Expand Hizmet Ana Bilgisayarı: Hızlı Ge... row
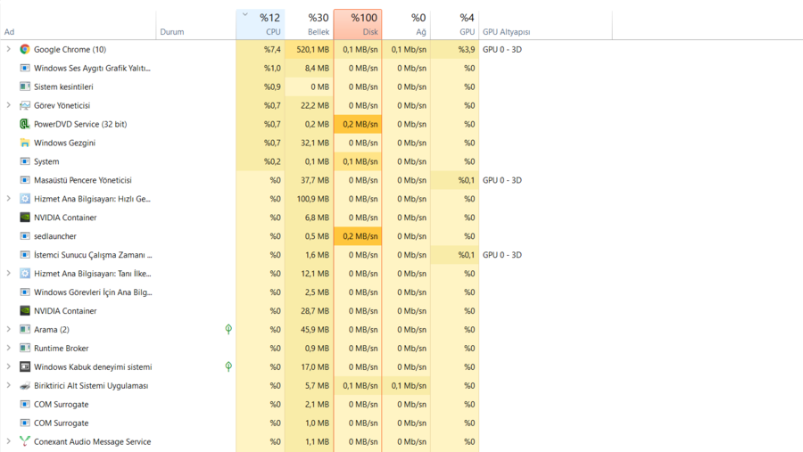The width and height of the screenshot is (803, 452). (8, 199)
